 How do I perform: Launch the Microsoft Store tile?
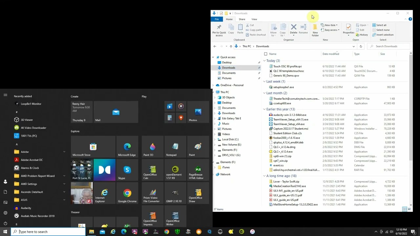93,147
